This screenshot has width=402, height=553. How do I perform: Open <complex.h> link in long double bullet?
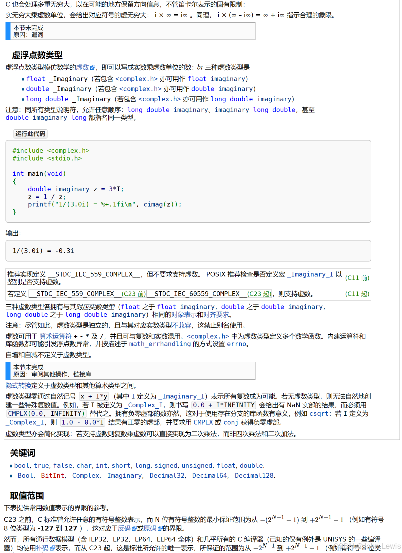pyautogui.click(x=159, y=99)
